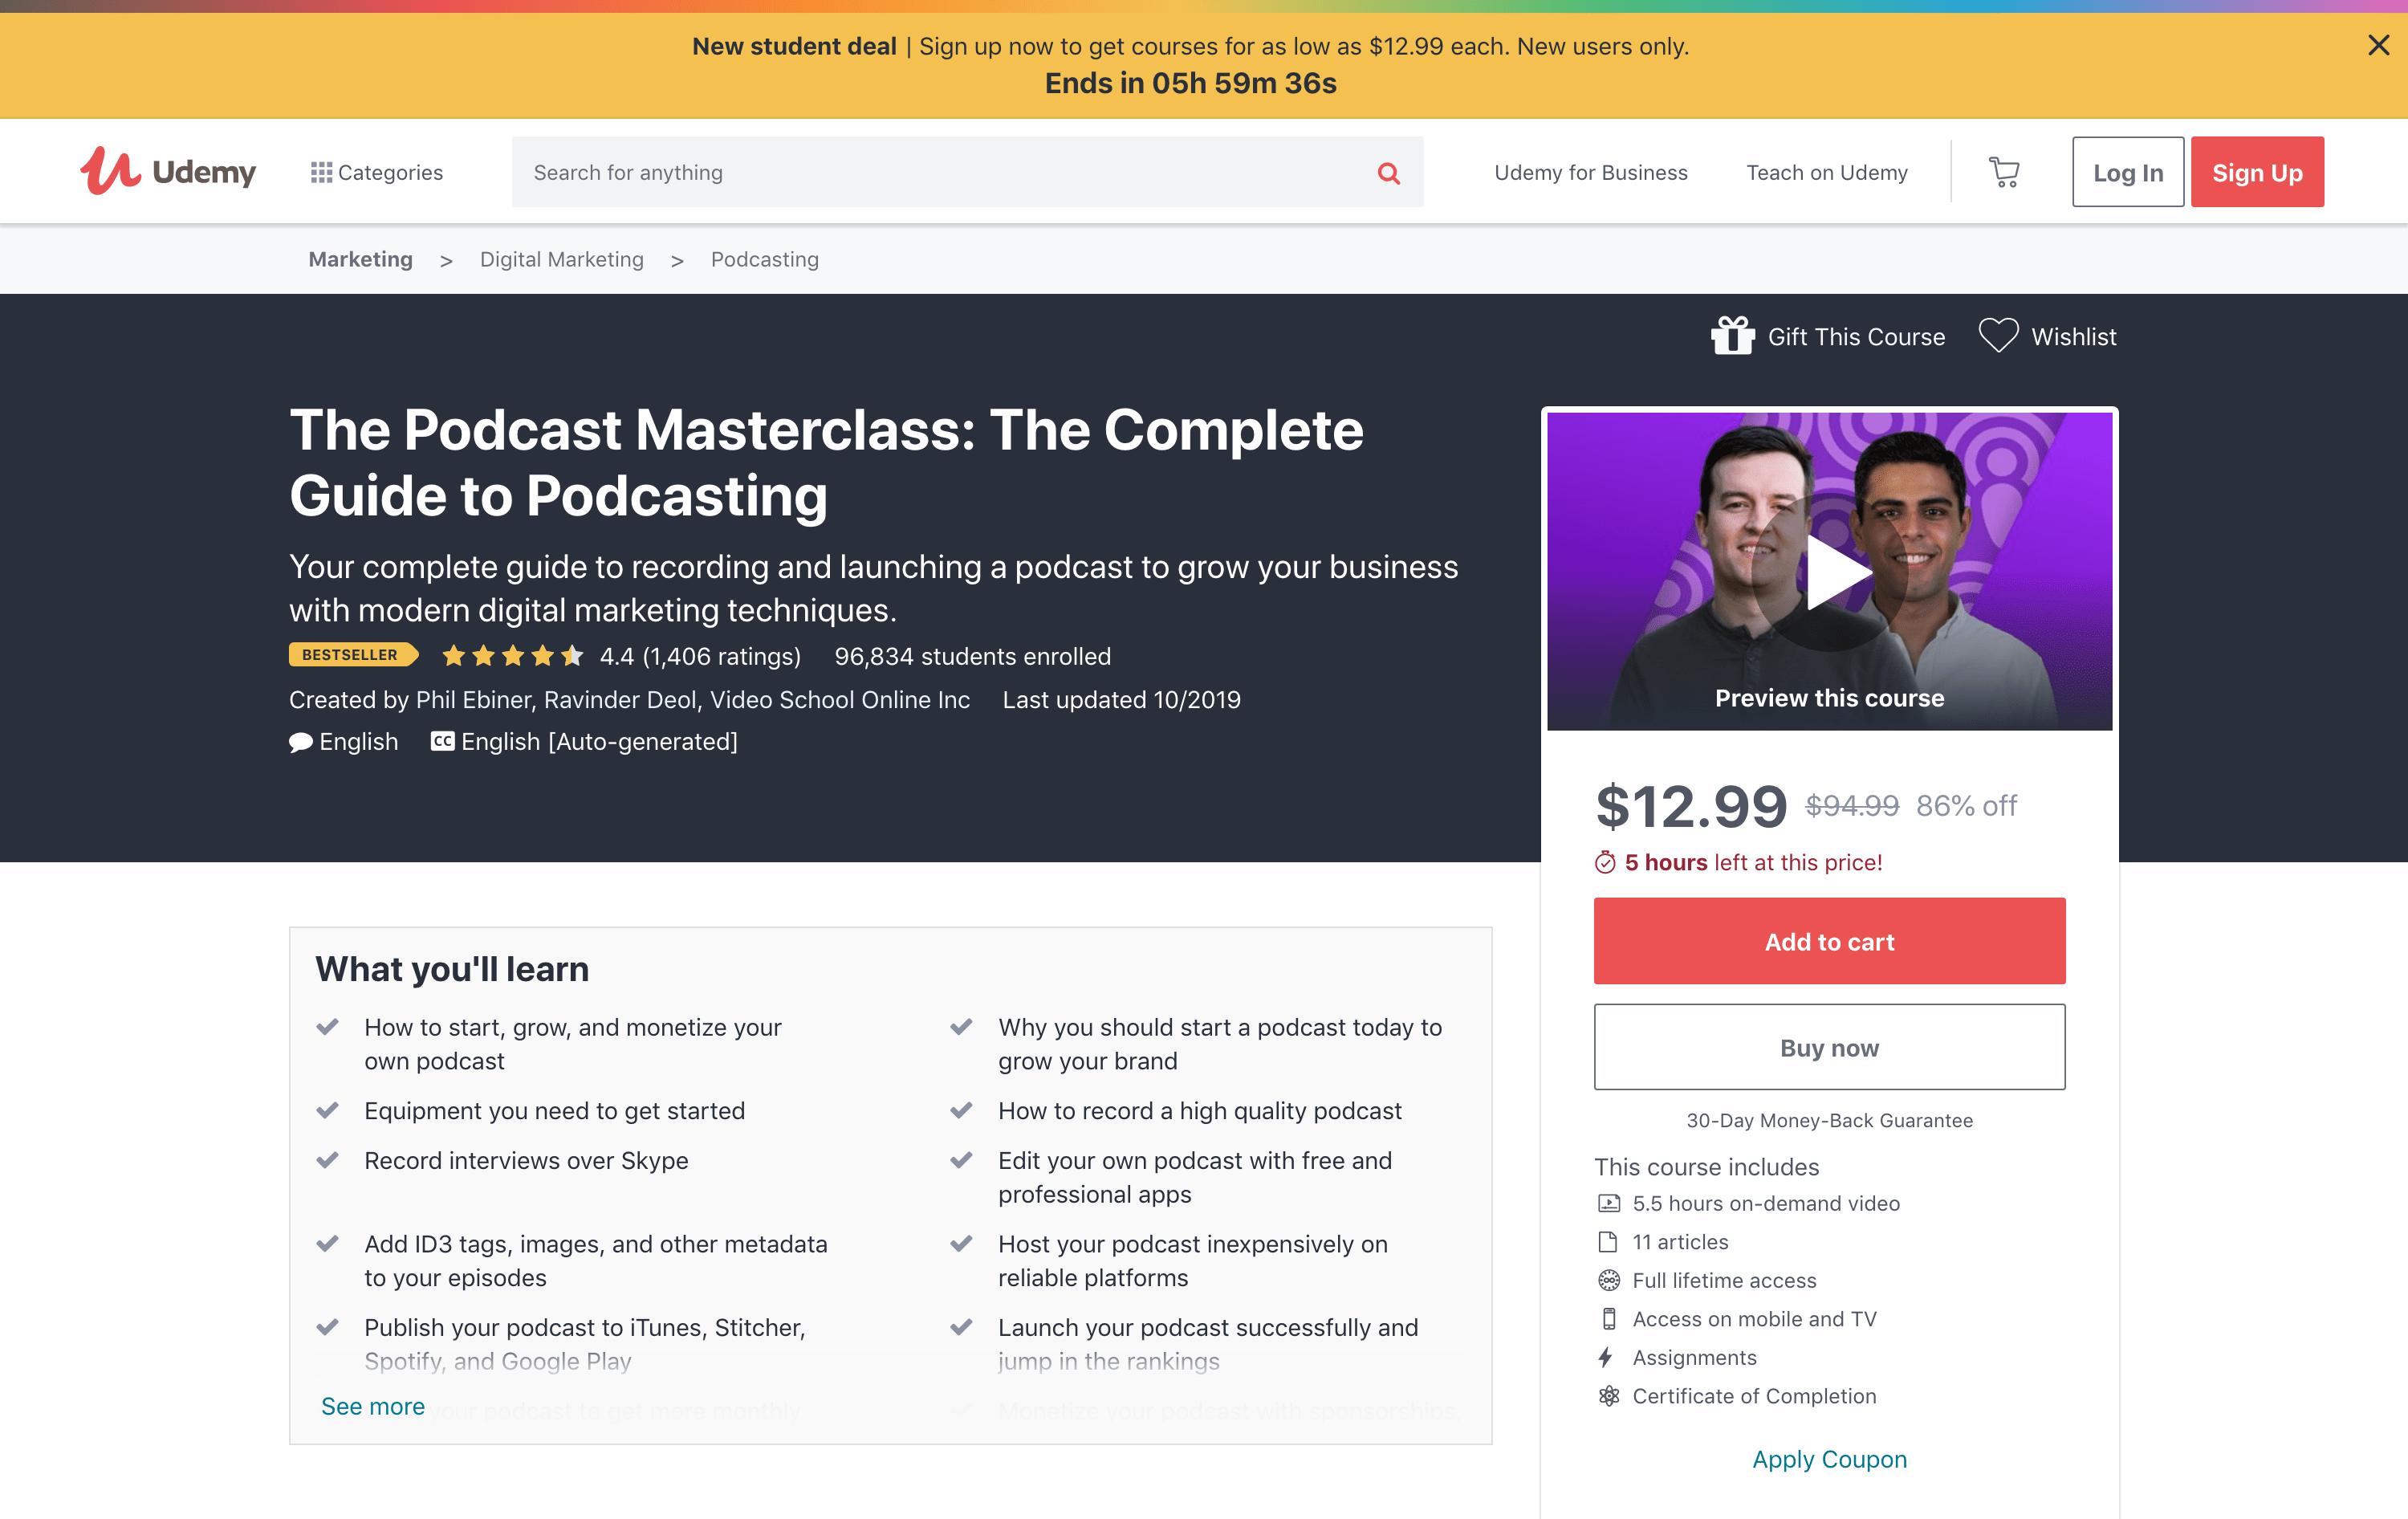The height and width of the screenshot is (1519, 2408).
Task: Click the timer icon beside 5 hours left
Action: [1607, 862]
